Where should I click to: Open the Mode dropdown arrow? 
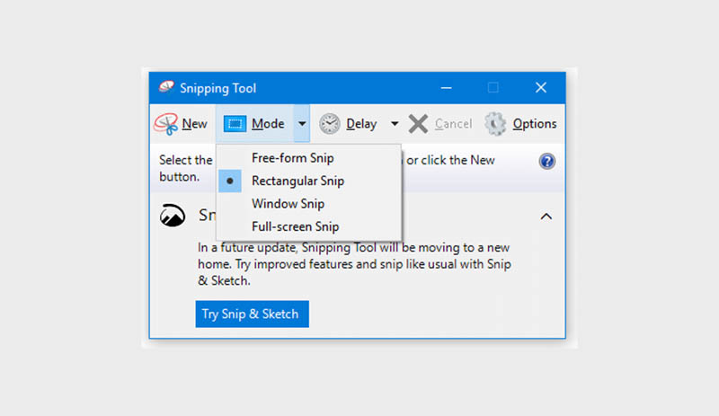(302, 124)
